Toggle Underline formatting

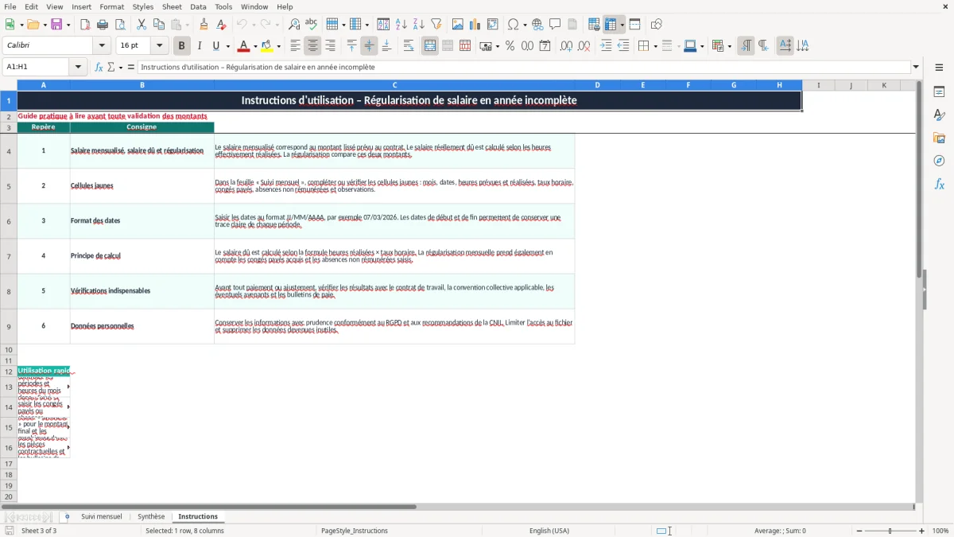point(215,46)
